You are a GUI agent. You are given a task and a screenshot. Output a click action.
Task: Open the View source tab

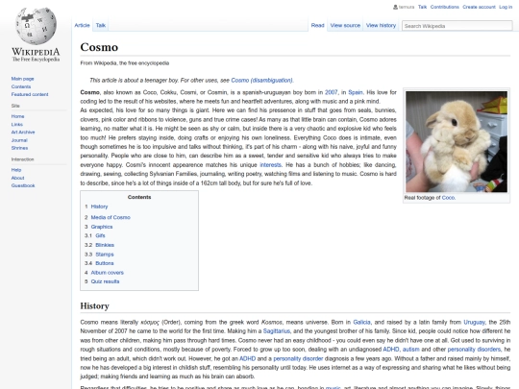click(345, 25)
